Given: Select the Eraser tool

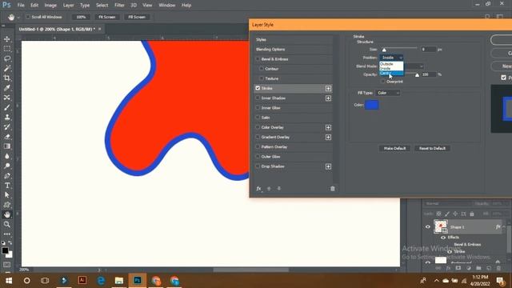Looking at the screenshot, I should click(x=7, y=137).
